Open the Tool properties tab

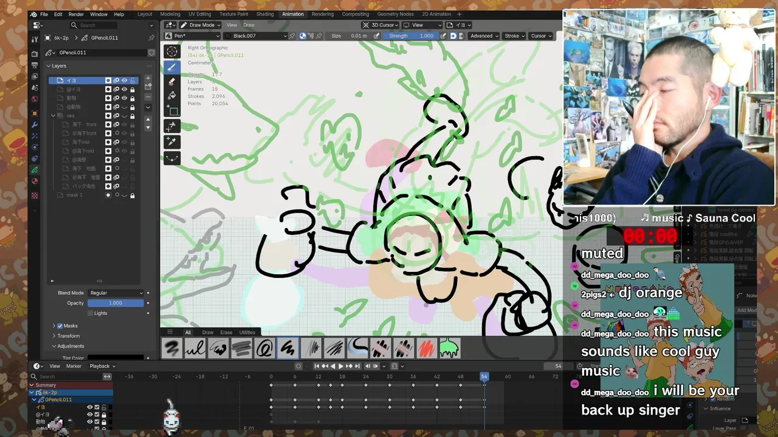click(35, 38)
